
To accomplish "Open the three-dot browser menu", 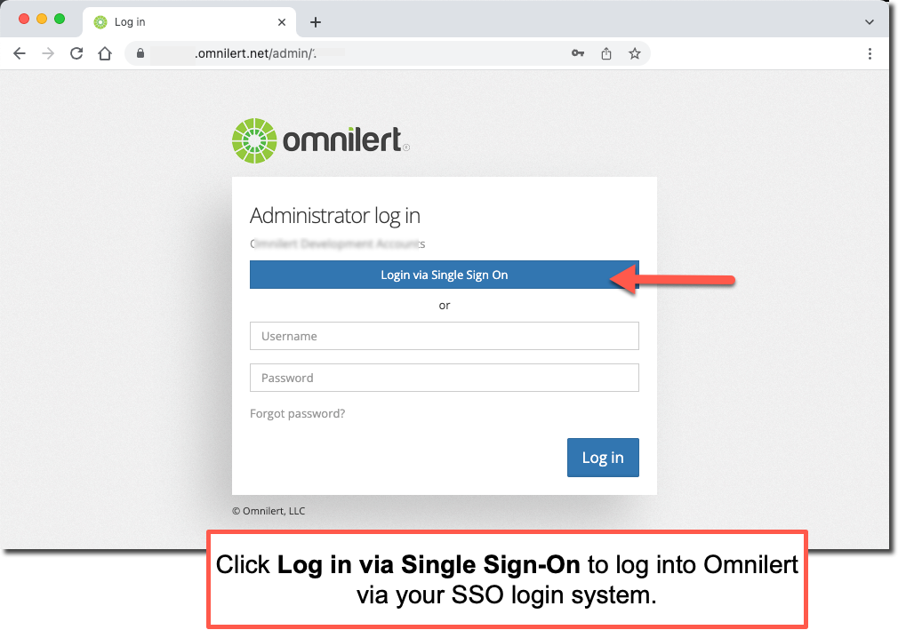I will (x=870, y=54).
